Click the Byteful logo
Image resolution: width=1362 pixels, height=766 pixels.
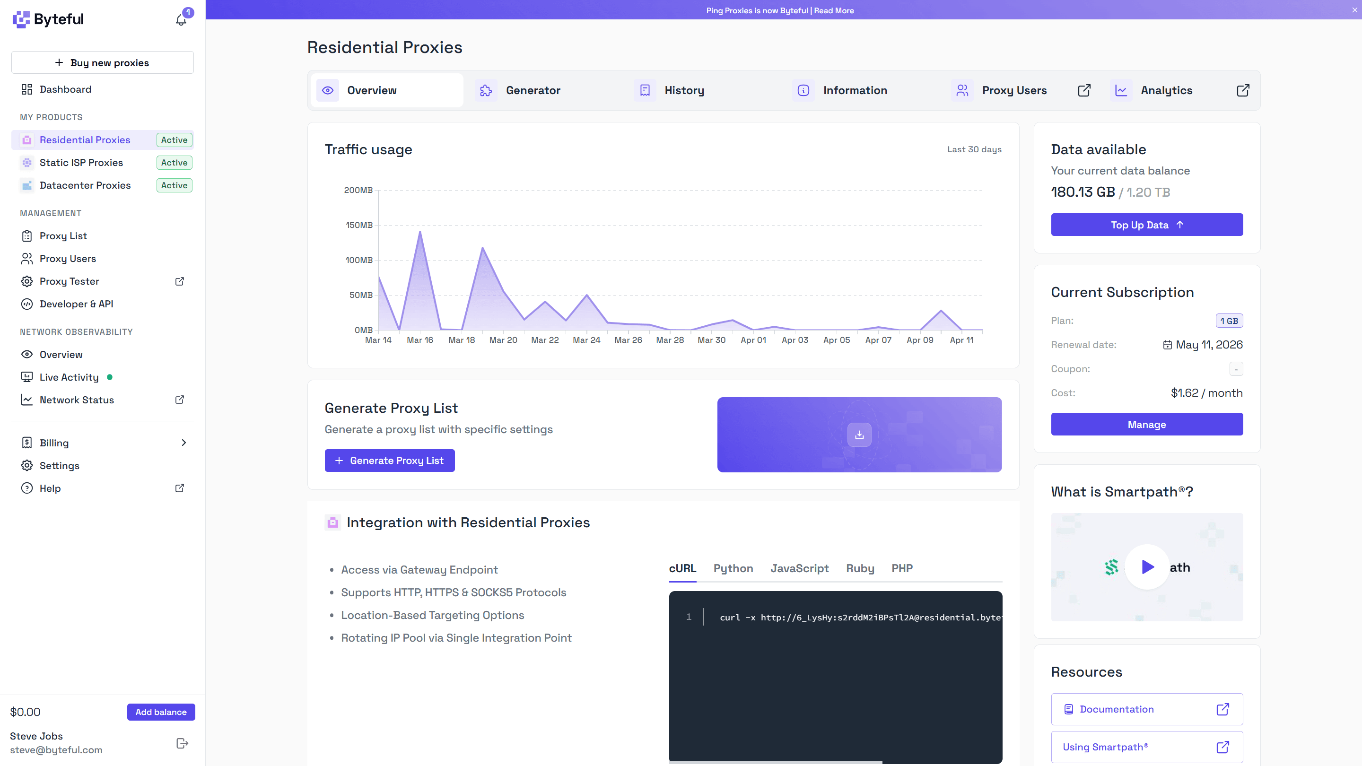48,19
